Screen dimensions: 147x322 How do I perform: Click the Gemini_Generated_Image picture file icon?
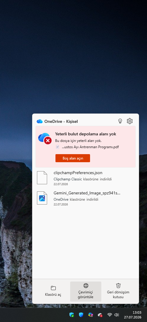[42, 198]
